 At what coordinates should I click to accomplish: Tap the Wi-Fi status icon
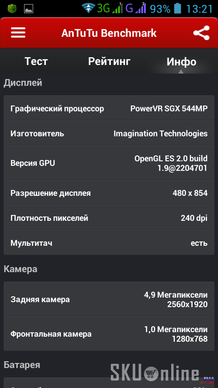[89, 8]
